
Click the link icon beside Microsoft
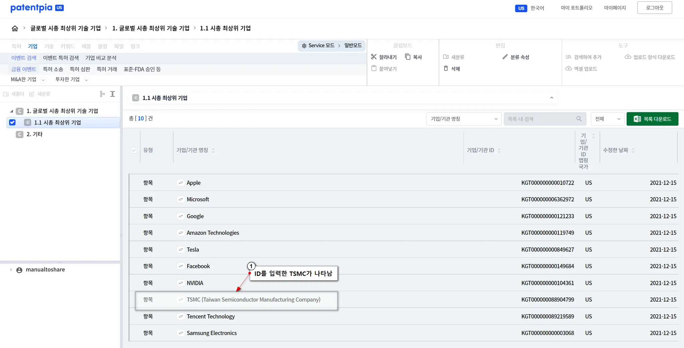click(181, 199)
